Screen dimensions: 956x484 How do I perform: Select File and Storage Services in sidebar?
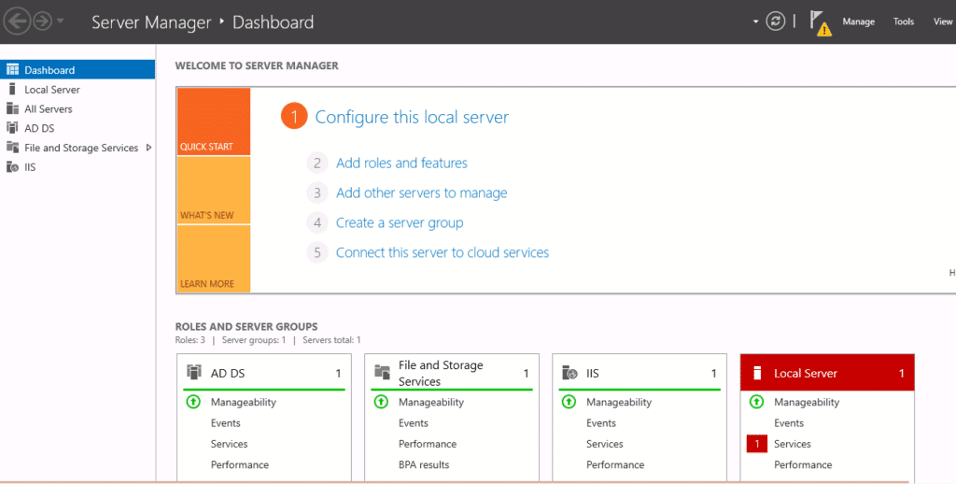(x=77, y=148)
